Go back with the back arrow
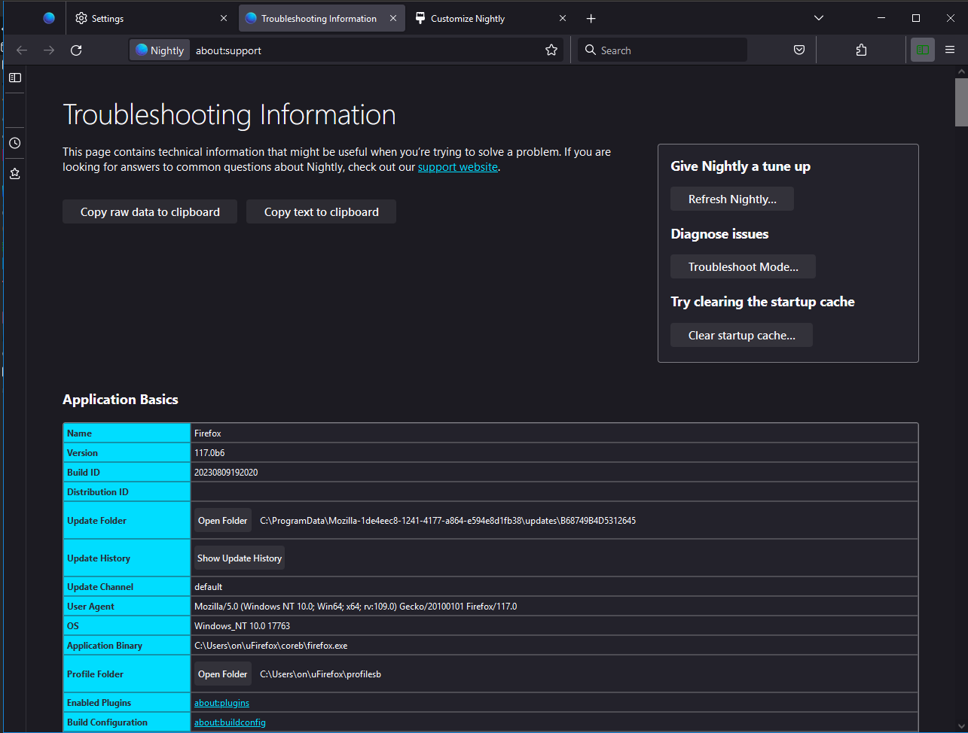This screenshot has height=733, width=968. tap(22, 50)
